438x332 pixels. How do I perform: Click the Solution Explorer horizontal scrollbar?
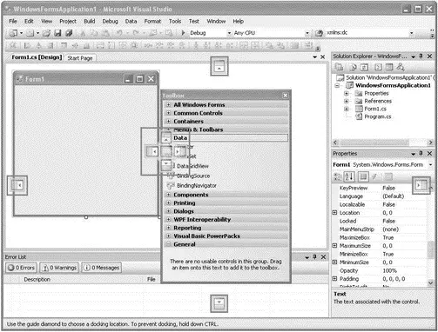[383, 143]
